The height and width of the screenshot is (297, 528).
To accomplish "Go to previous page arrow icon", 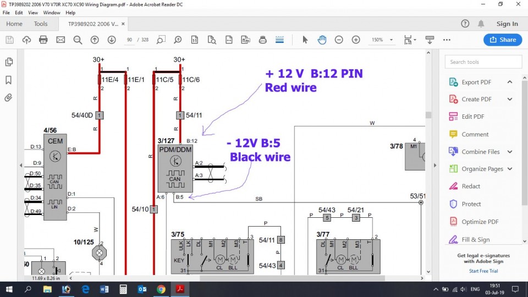I will [95, 40].
